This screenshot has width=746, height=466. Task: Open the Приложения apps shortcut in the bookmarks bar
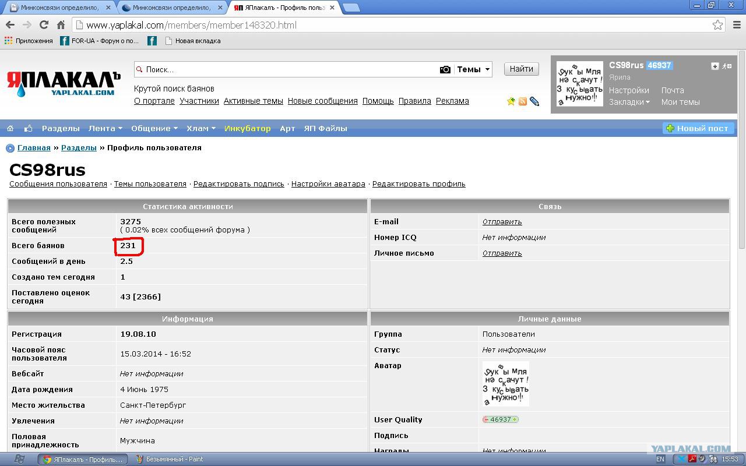(x=29, y=41)
